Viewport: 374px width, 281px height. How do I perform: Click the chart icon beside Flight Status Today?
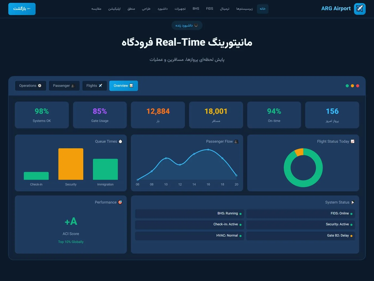click(x=353, y=141)
